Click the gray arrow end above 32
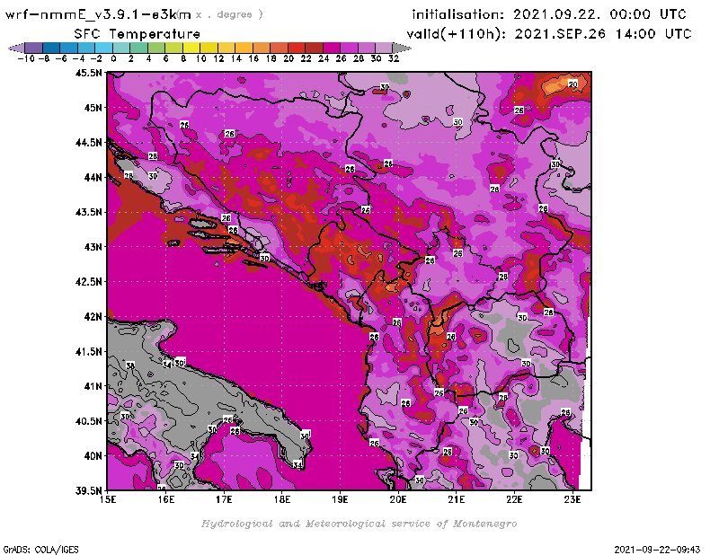The height and width of the screenshot is (555, 719). click(x=402, y=48)
